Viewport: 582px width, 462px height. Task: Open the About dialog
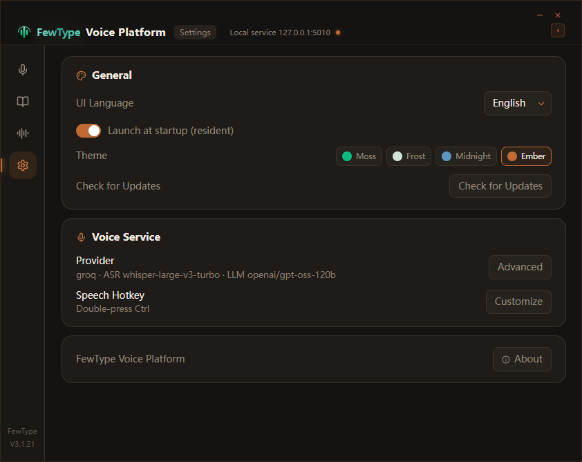[522, 359]
